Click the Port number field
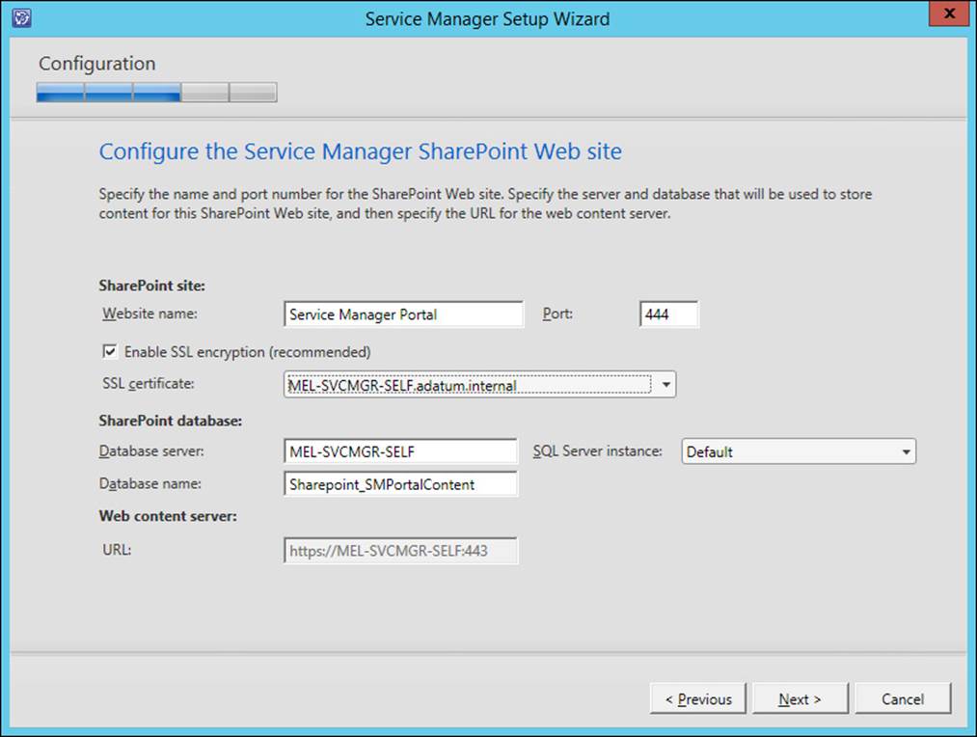The image size is (977, 737). [668, 314]
